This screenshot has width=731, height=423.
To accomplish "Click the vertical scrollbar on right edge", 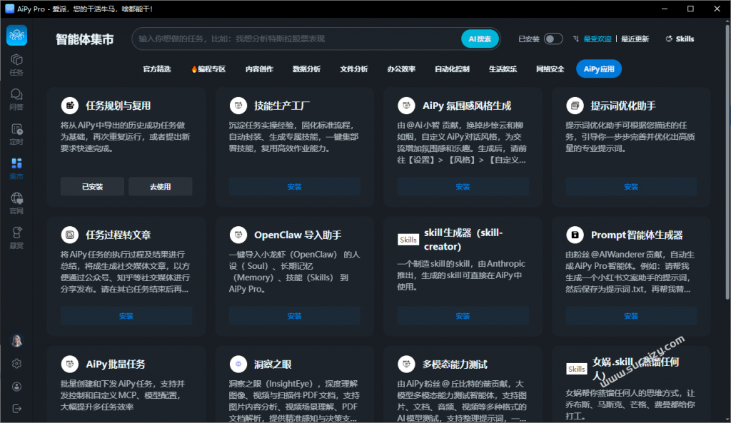I will tap(727, 160).
